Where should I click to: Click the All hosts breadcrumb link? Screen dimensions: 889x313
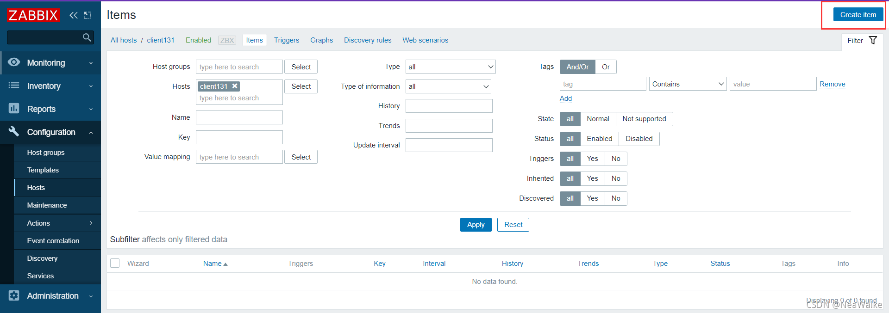coord(124,40)
